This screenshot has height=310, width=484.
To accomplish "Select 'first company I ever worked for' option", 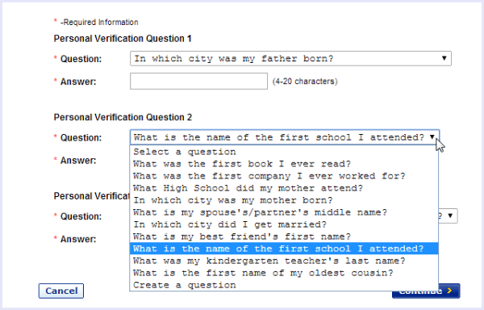I will [x=284, y=176].
